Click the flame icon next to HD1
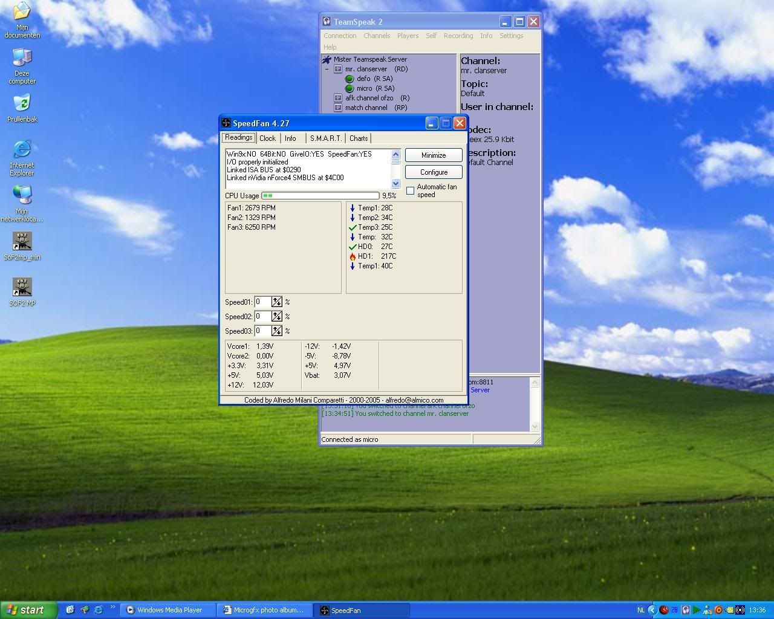774x619 pixels. (353, 256)
